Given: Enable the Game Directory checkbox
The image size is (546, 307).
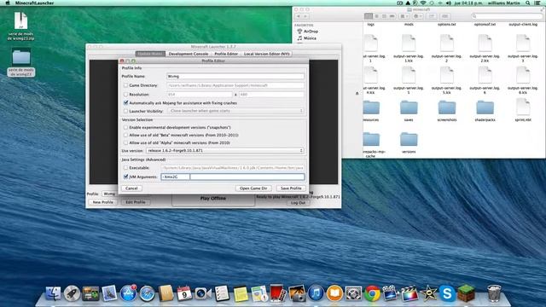Looking at the screenshot, I should [x=125, y=85].
